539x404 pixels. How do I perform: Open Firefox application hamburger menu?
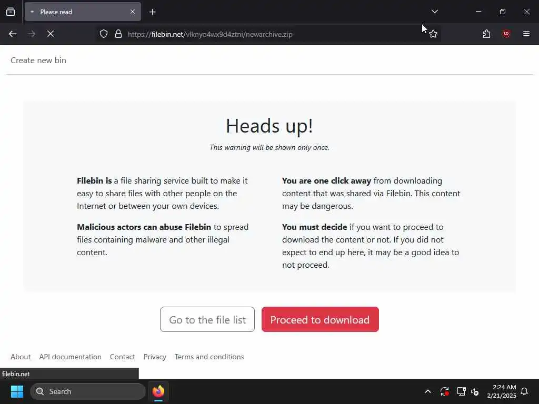[x=526, y=34]
